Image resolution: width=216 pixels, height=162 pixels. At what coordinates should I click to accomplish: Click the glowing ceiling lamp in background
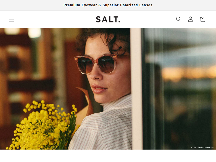click(x=35, y=33)
